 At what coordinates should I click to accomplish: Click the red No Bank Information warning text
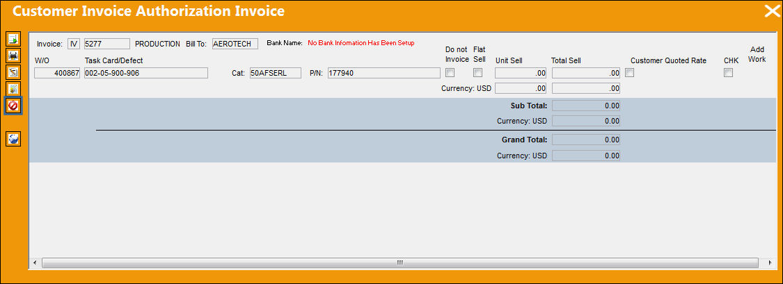tap(361, 43)
